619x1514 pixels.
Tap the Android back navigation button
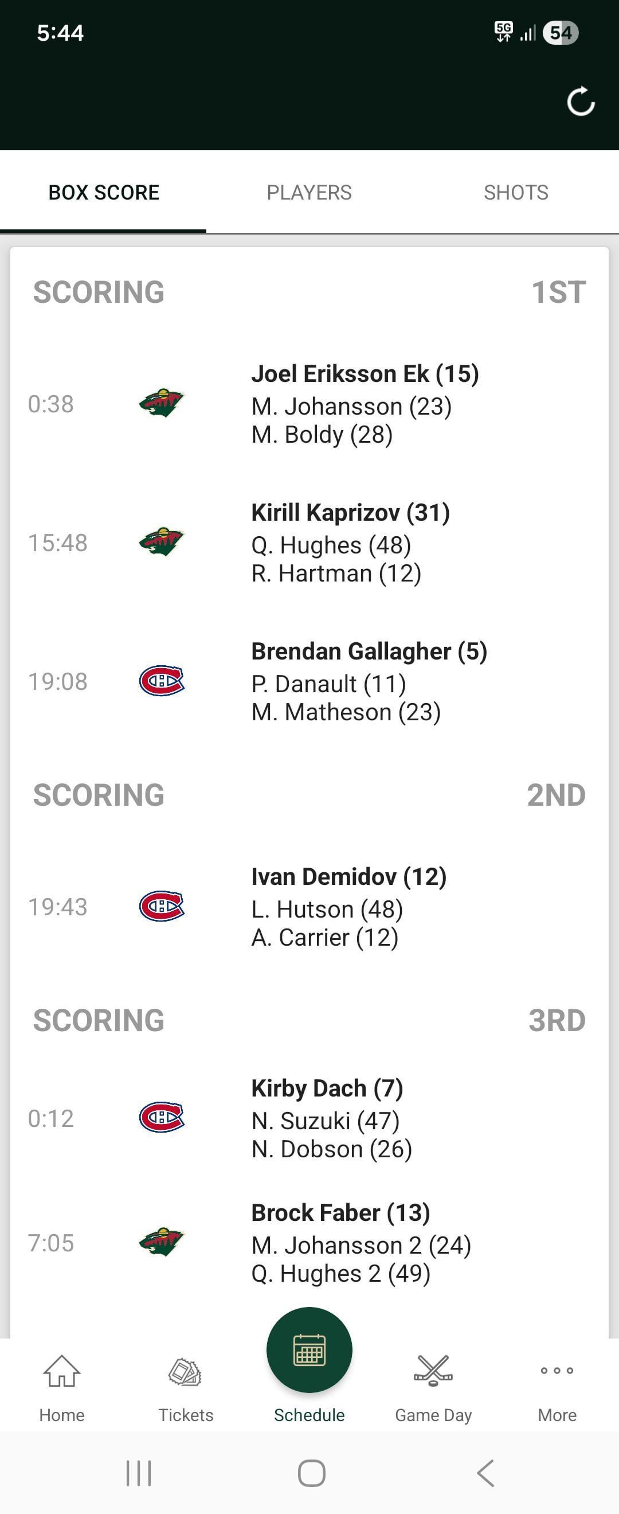(x=485, y=1473)
